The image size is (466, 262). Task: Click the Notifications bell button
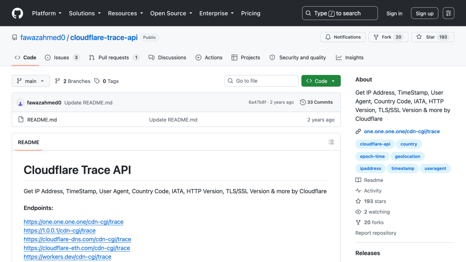click(343, 37)
